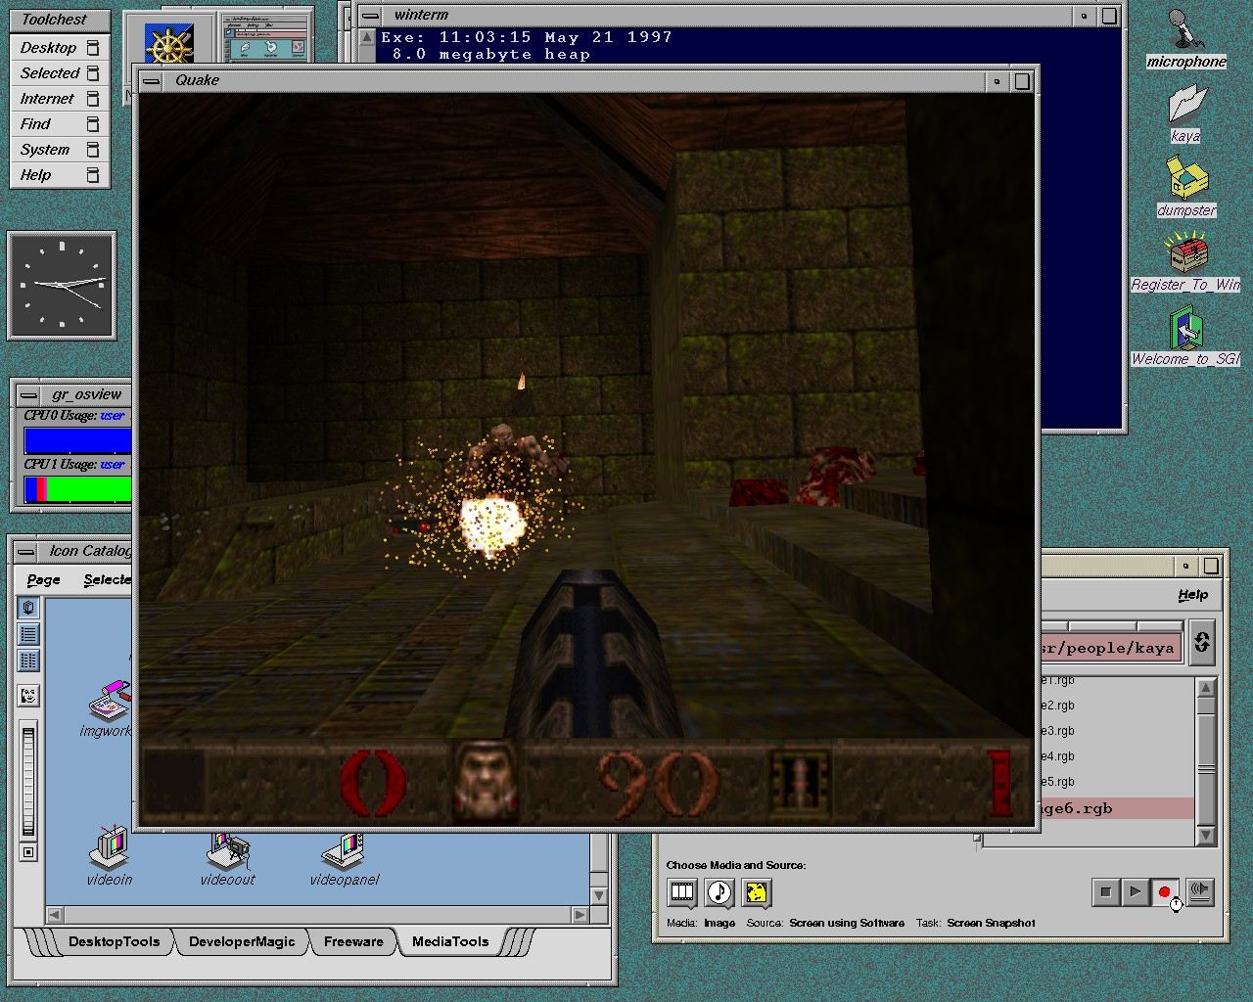Open the Selected menu in Toolchest
Screen dimensions: 1253x1002
tap(60, 72)
